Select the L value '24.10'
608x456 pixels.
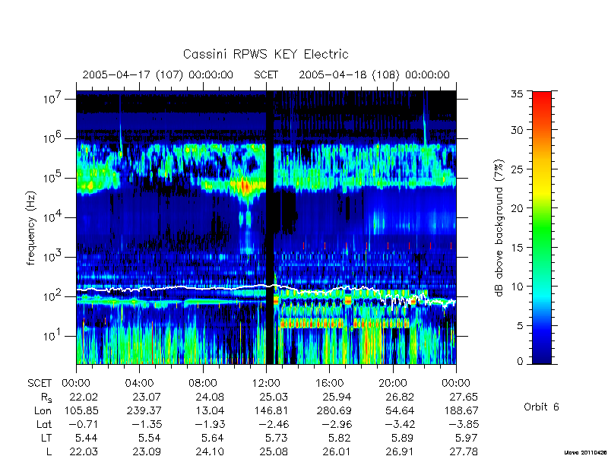click(210, 451)
